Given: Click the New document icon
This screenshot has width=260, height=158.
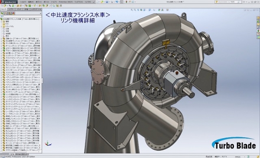Looking at the screenshot, I should pyautogui.click(x=97, y=2).
